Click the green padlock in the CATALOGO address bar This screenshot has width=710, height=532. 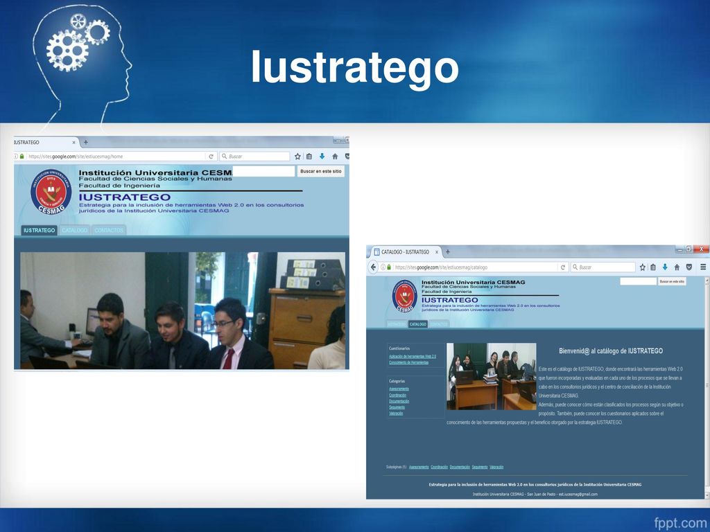click(389, 267)
